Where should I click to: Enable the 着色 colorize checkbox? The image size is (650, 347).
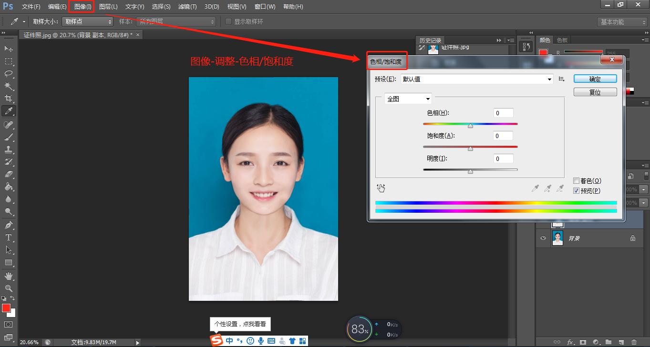coord(576,181)
